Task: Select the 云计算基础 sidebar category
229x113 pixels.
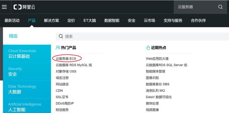Action: coord(27,54)
